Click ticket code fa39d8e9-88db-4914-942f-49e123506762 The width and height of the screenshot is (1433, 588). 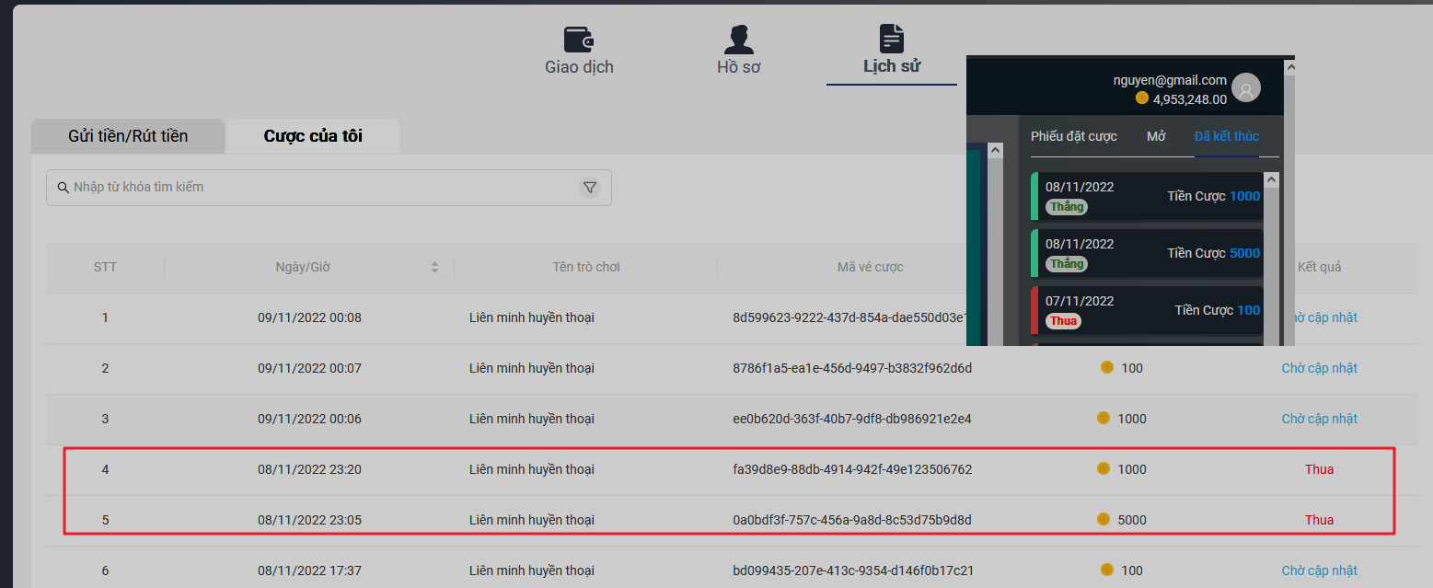[x=852, y=469]
